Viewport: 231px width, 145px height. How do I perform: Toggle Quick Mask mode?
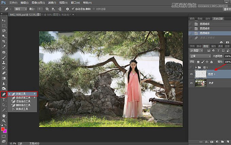point(4,136)
